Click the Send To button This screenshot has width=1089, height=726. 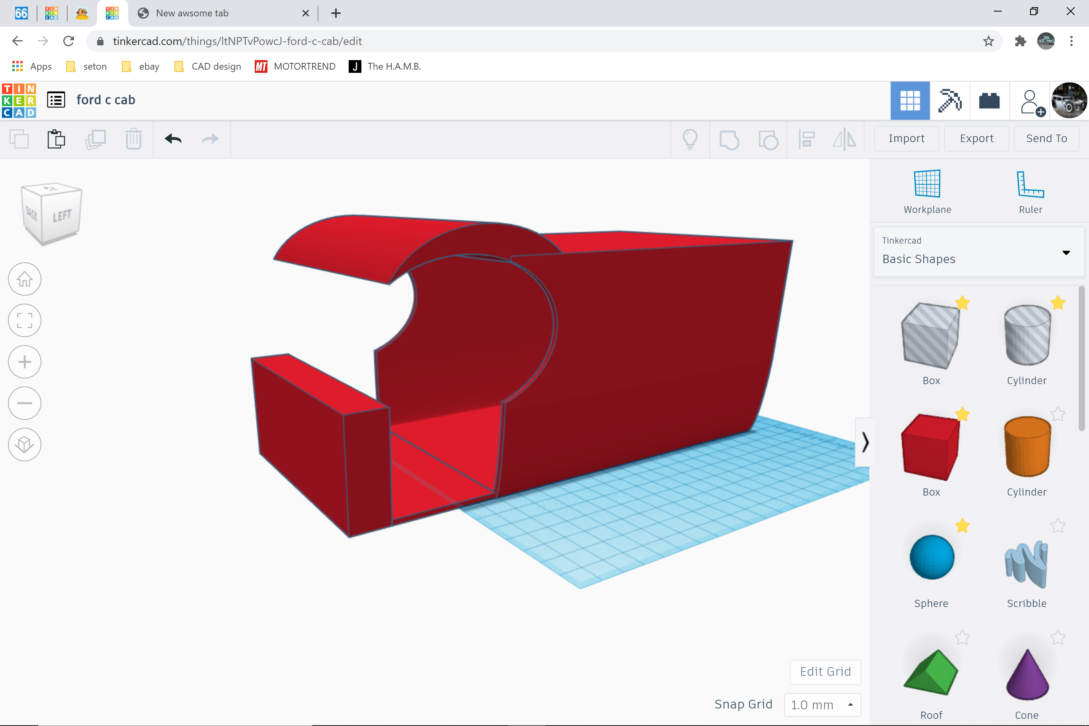point(1046,139)
